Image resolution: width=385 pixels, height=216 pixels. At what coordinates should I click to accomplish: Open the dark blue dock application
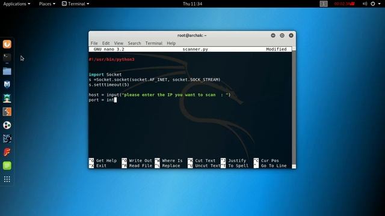click(x=7, y=139)
